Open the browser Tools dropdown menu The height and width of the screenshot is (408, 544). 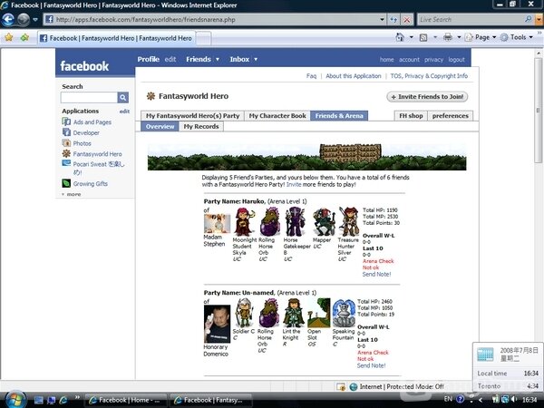[520, 38]
